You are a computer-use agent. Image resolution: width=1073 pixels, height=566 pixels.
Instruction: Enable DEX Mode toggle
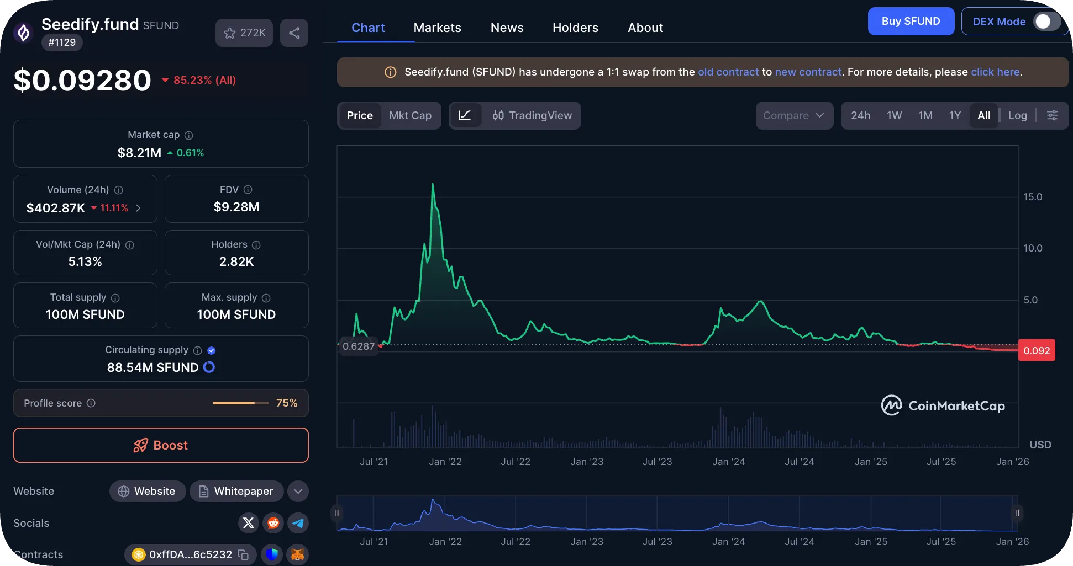pos(1043,21)
